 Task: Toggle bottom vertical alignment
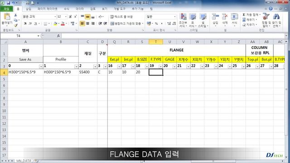[x=93, y=17]
